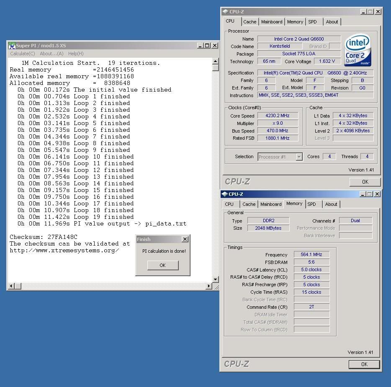Click the Loop 19 finished line
The image size is (391, 387).
click(x=75, y=217)
